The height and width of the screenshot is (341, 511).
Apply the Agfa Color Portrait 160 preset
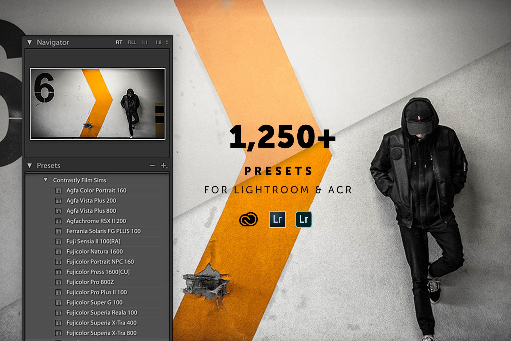tap(96, 190)
